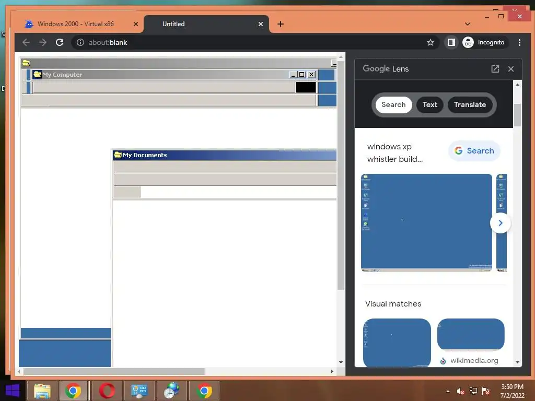Click the horizontal scrollbar thumb of the page
The image size is (535, 401).
pyautogui.click(x=114, y=371)
